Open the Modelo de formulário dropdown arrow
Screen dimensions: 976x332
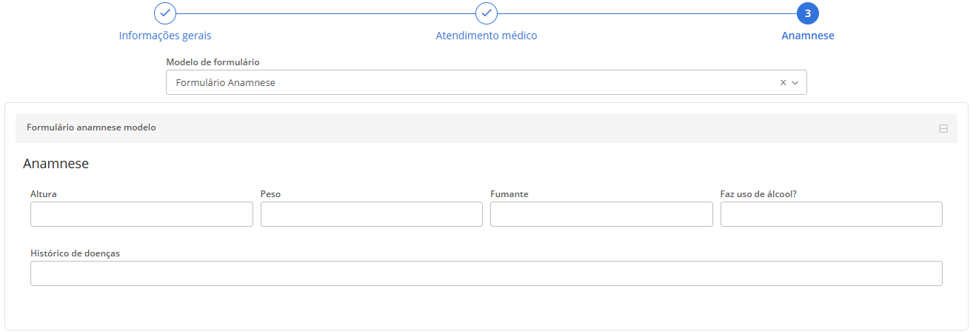tap(795, 83)
